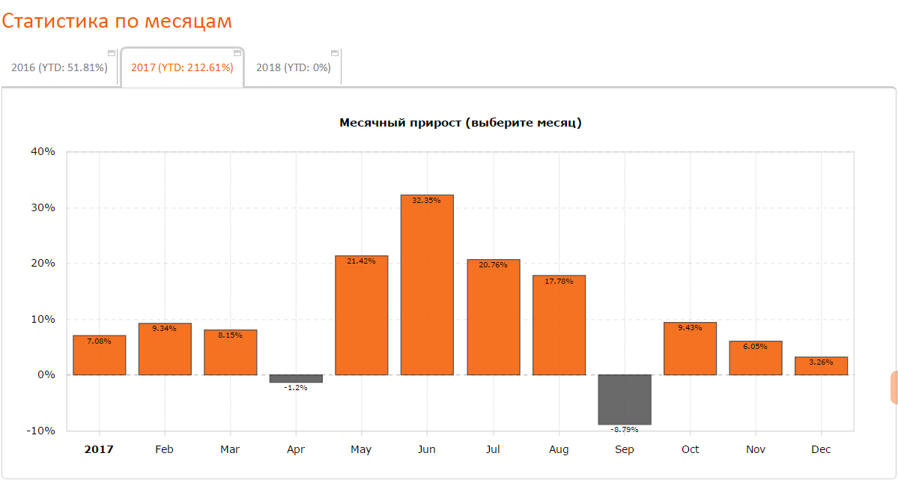Image resolution: width=898 pixels, height=480 pixels.
Task: Click the small icon on 2016 tab
Action: click(112, 53)
